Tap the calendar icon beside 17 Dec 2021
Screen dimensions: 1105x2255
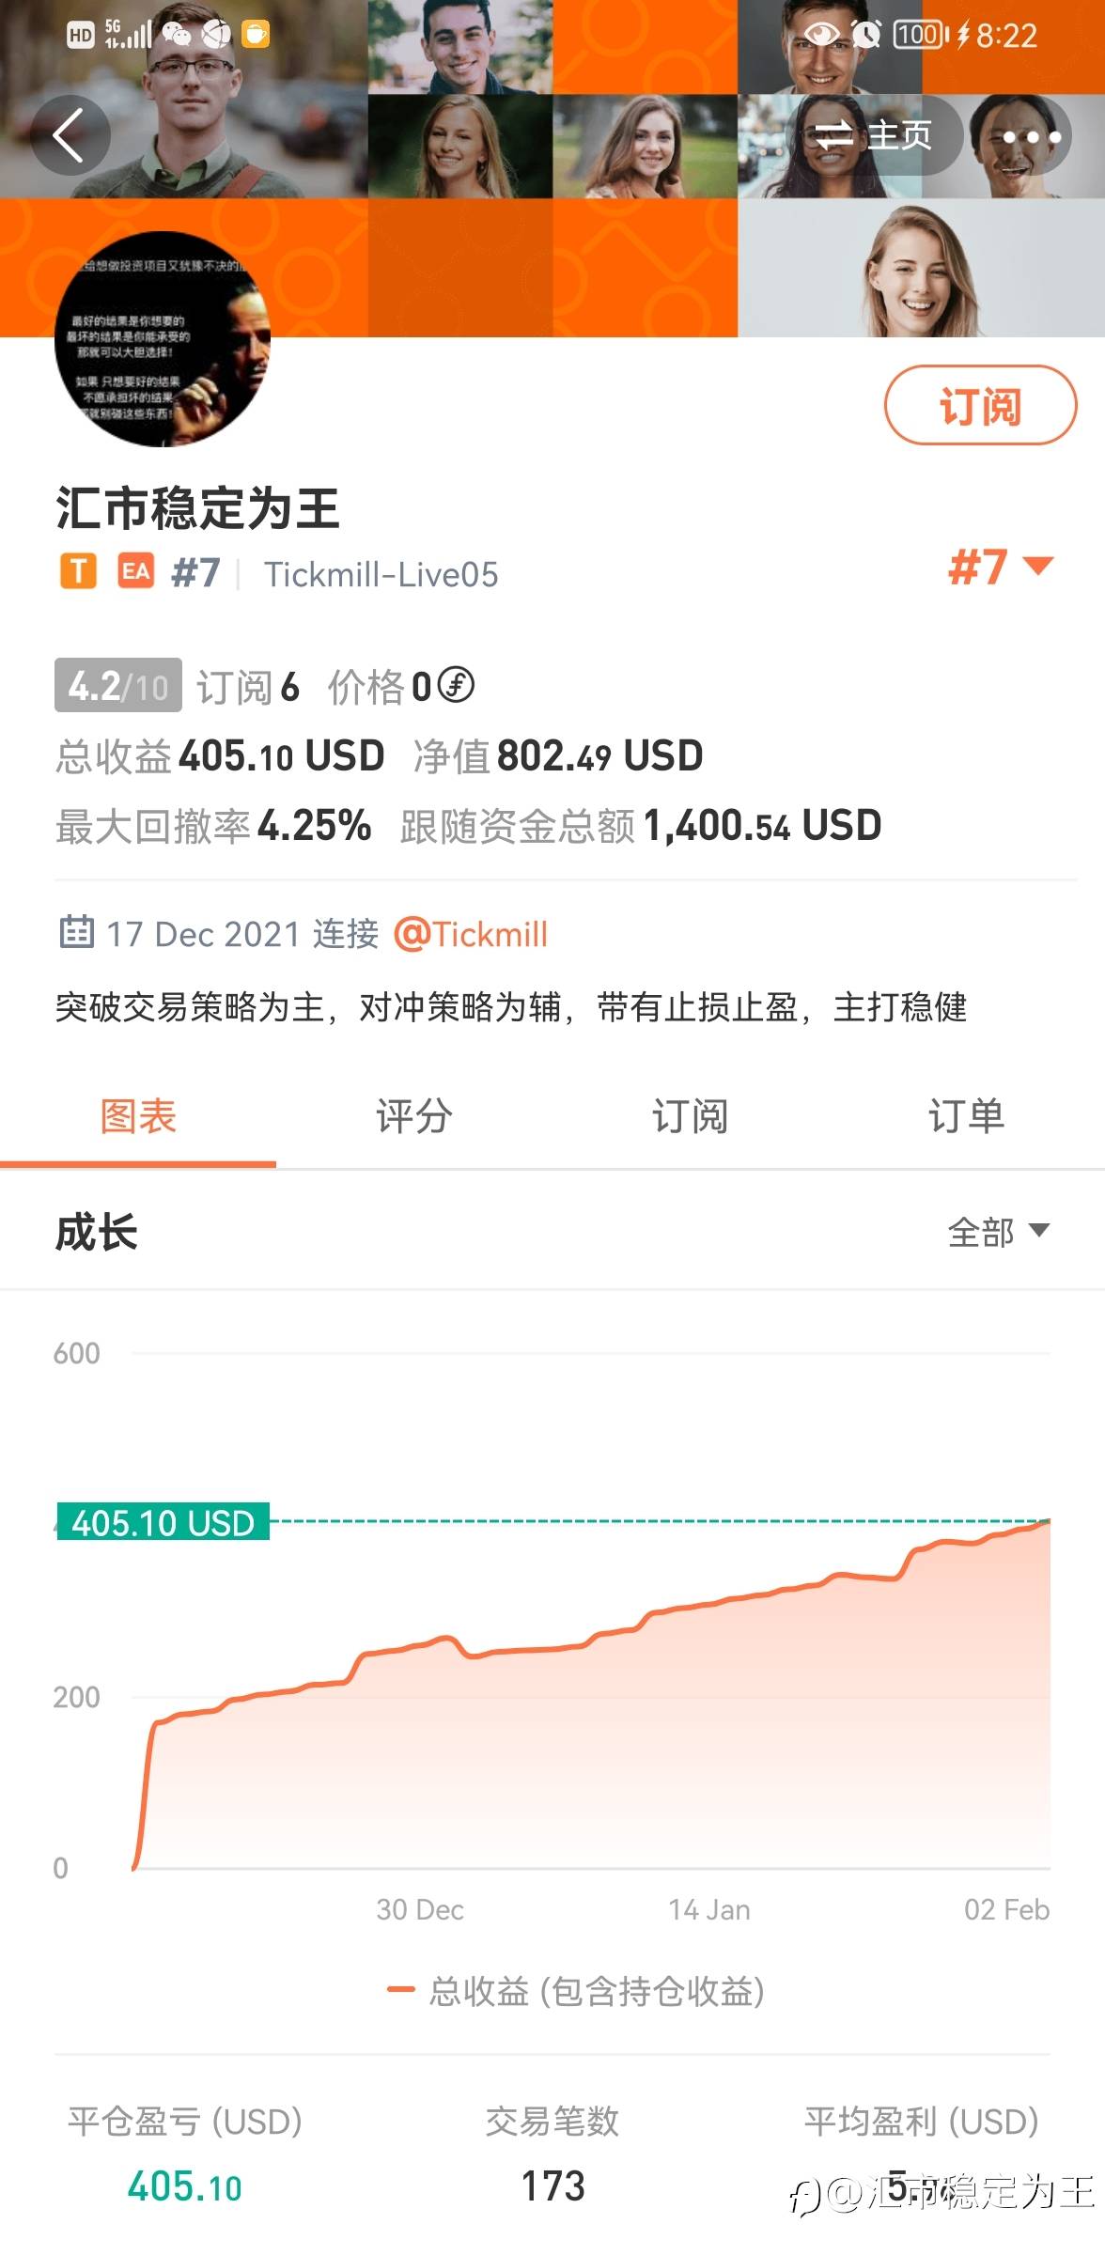coord(77,932)
